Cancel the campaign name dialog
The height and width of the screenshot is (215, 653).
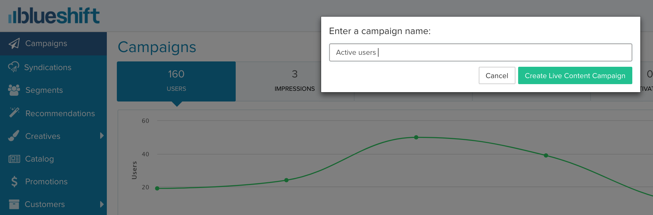[497, 75]
